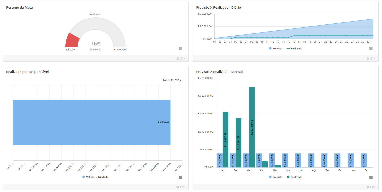Close the Realizado por Responsável panel
382x192 pixels.
click(184, 187)
